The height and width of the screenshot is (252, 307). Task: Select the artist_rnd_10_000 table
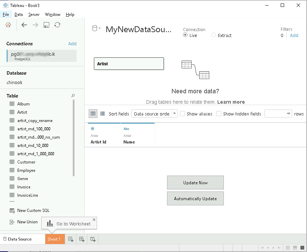33,145
